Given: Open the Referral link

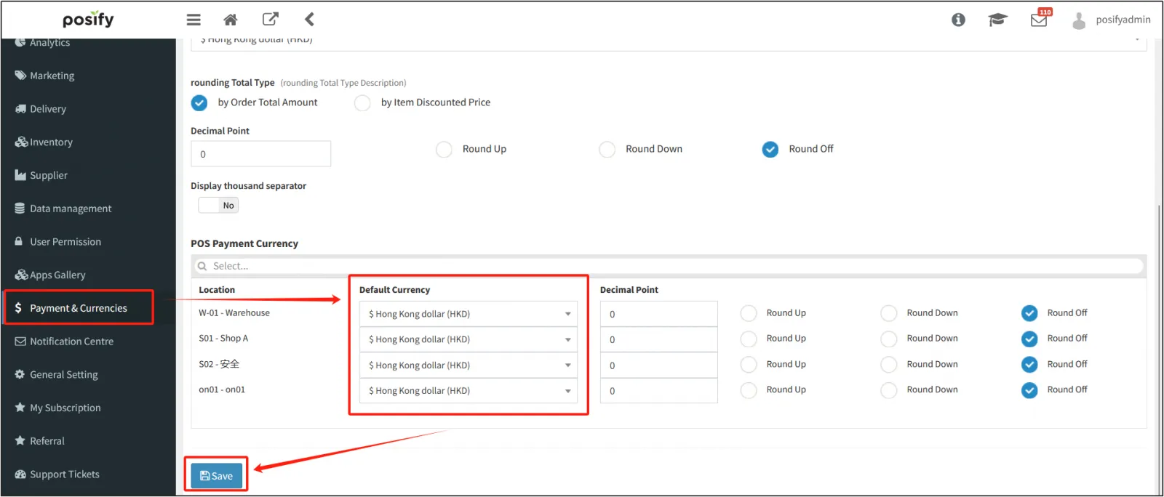Looking at the screenshot, I should [x=47, y=441].
